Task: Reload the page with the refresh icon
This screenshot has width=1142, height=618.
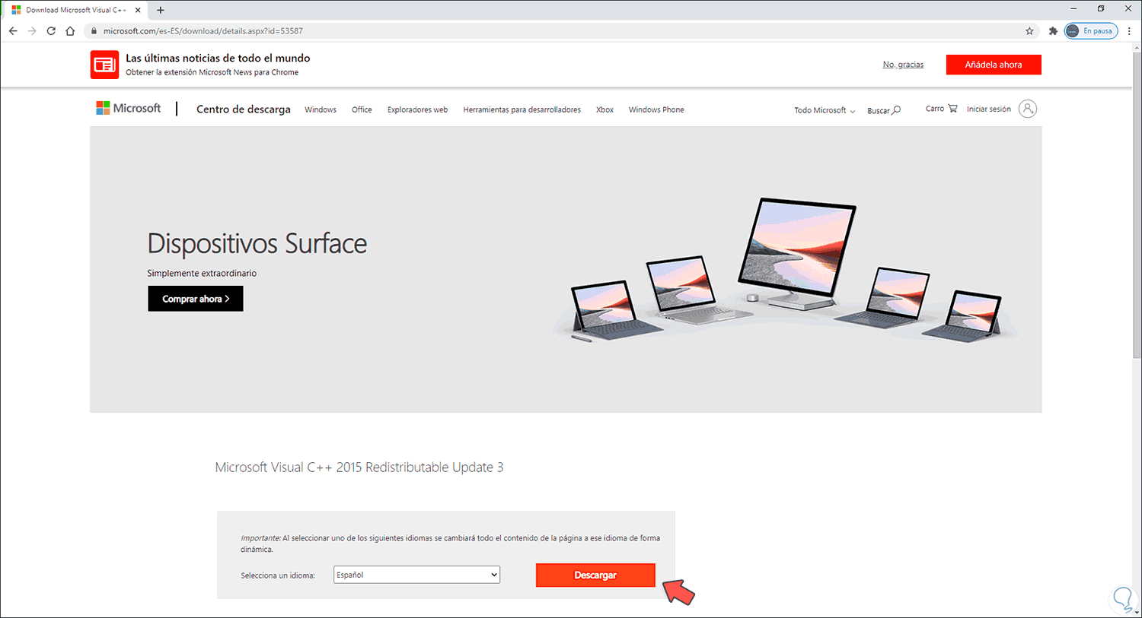Action: pyautogui.click(x=51, y=31)
